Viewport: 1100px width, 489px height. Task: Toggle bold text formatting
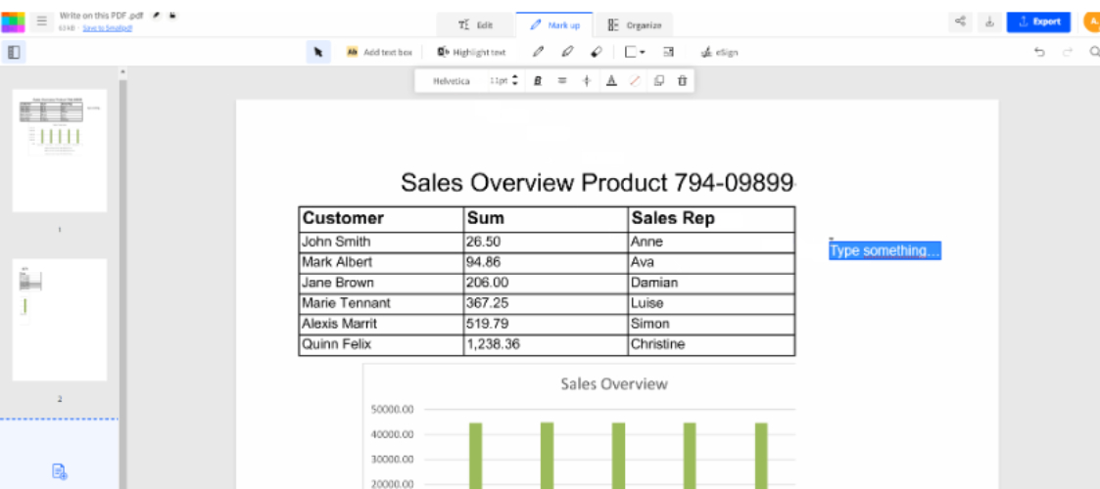pyautogui.click(x=538, y=81)
